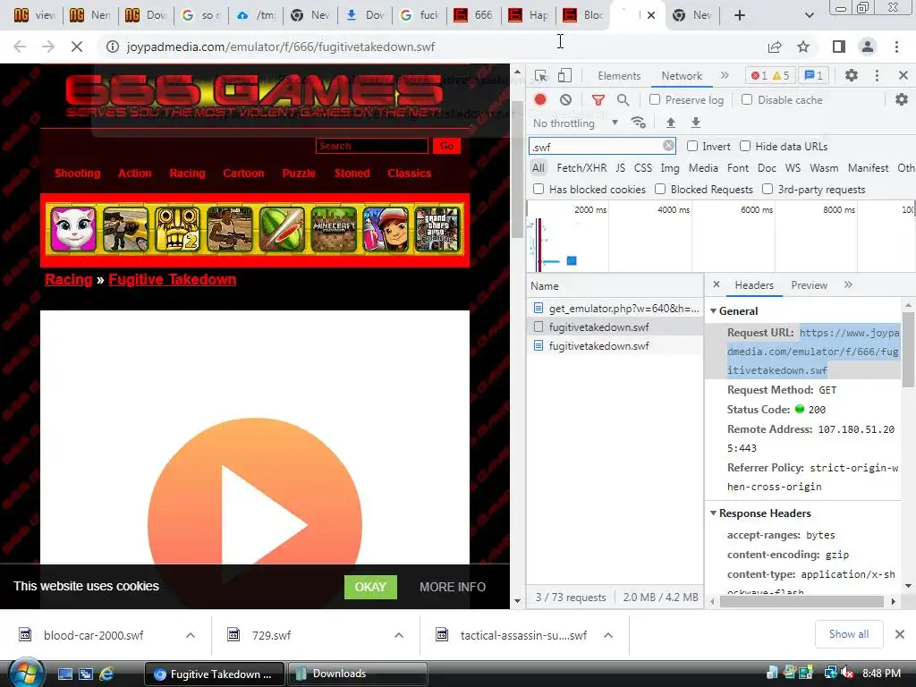Open network conditions wifi icon
Viewport: 916px width, 687px height.
[639, 122]
